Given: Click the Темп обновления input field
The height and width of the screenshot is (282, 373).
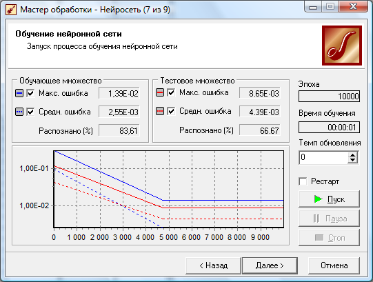Looking at the screenshot, I should [323, 157].
